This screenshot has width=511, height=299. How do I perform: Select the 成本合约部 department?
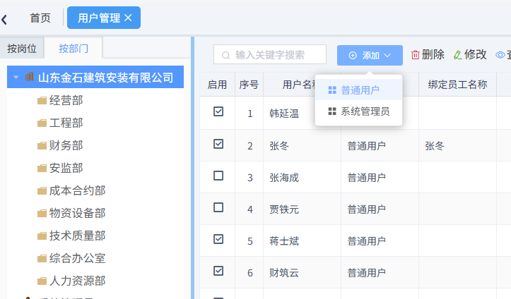[x=77, y=191]
